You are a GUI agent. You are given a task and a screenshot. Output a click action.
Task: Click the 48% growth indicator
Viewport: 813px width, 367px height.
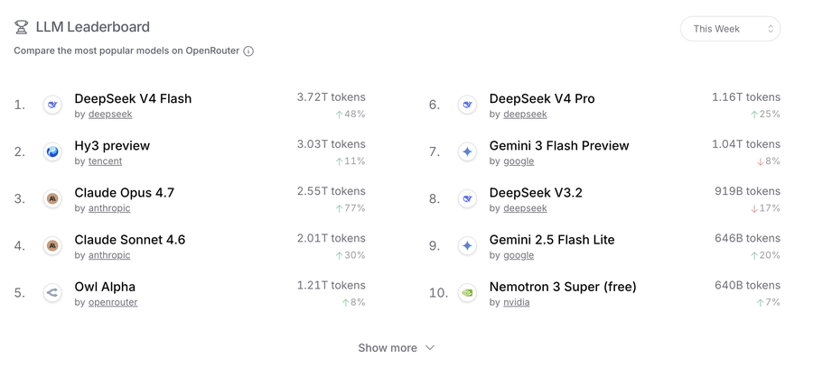(x=350, y=115)
